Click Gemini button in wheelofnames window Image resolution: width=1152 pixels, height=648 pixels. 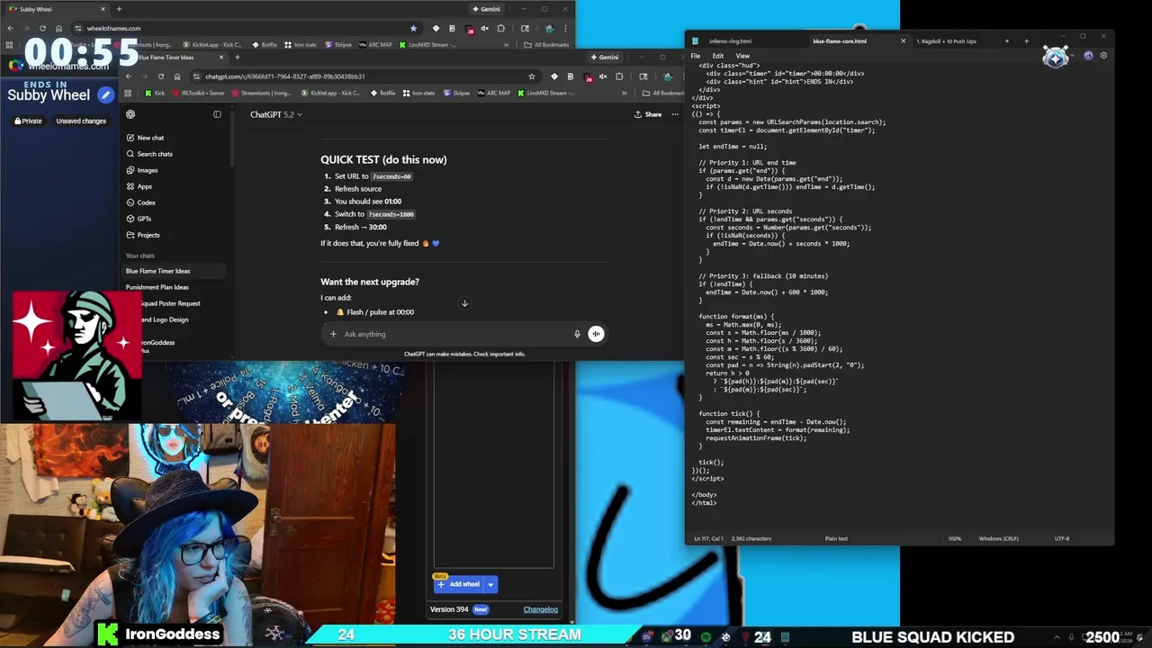(486, 9)
